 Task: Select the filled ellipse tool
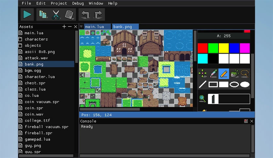coord(245,85)
